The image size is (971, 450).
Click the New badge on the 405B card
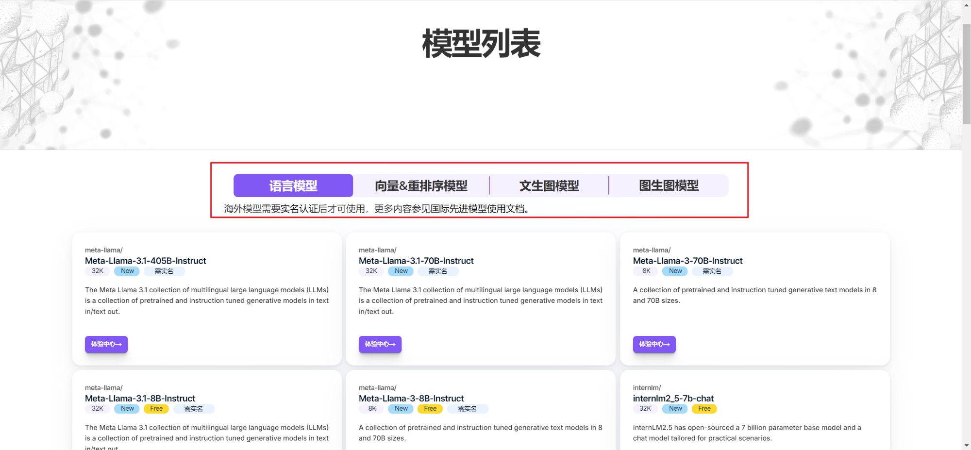(127, 271)
